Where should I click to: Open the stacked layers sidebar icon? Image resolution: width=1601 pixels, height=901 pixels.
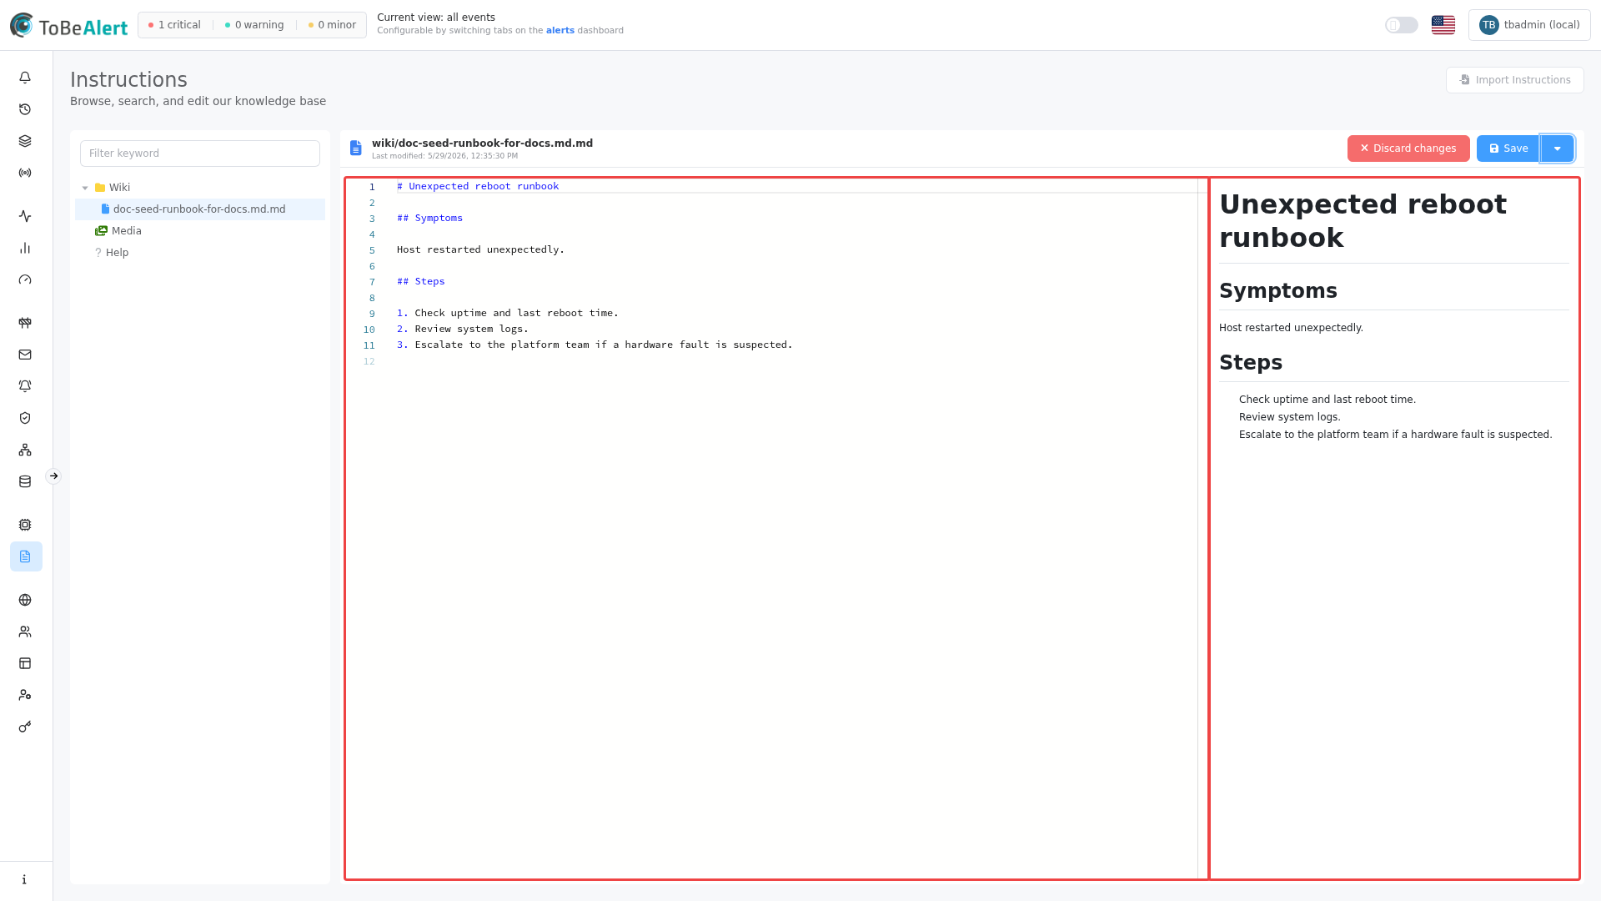coord(25,141)
